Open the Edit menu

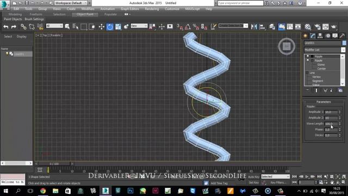pos(16,9)
